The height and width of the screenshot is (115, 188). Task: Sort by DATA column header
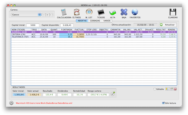(44, 30)
